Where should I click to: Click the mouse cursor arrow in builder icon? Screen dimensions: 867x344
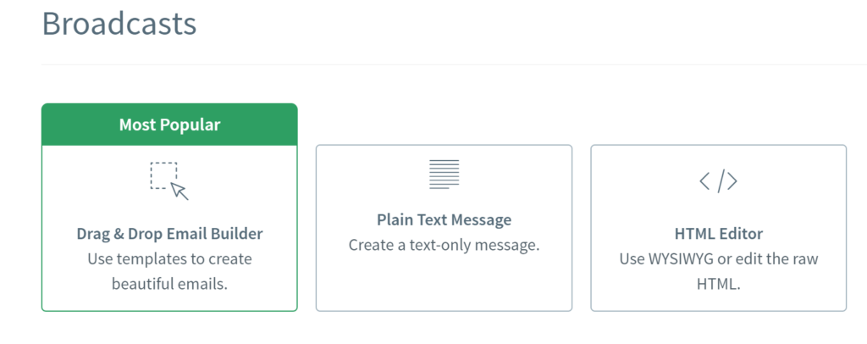179,191
